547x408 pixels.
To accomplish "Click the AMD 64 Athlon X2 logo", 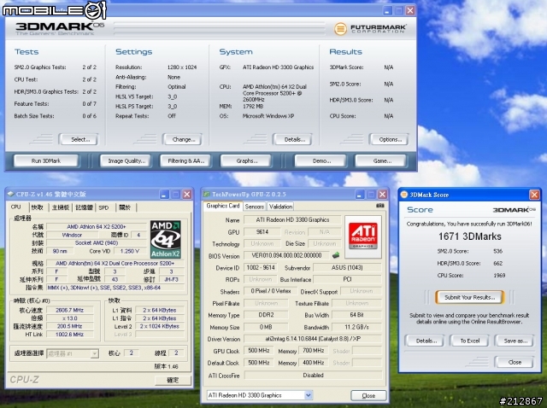I will point(165,239).
